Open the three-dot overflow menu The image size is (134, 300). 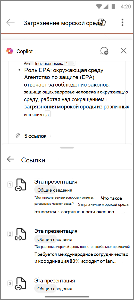[x=122, y=22]
